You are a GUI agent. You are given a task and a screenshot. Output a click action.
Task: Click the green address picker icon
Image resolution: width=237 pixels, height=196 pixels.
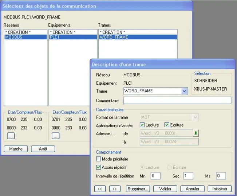(x=195, y=133)
